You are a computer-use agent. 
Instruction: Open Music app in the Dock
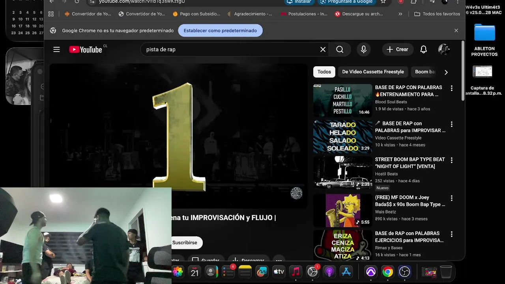296,272
